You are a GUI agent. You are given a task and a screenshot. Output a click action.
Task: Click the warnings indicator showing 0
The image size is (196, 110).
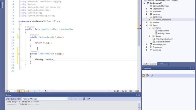[x=27, y=91]
